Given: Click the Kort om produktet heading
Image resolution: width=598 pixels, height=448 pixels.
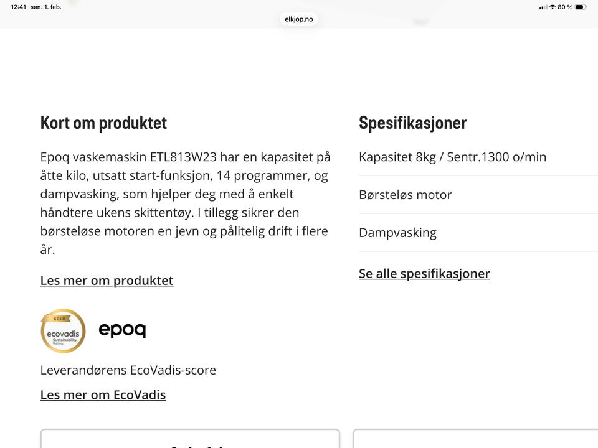Looking at the screenshot, I should 103,123.
